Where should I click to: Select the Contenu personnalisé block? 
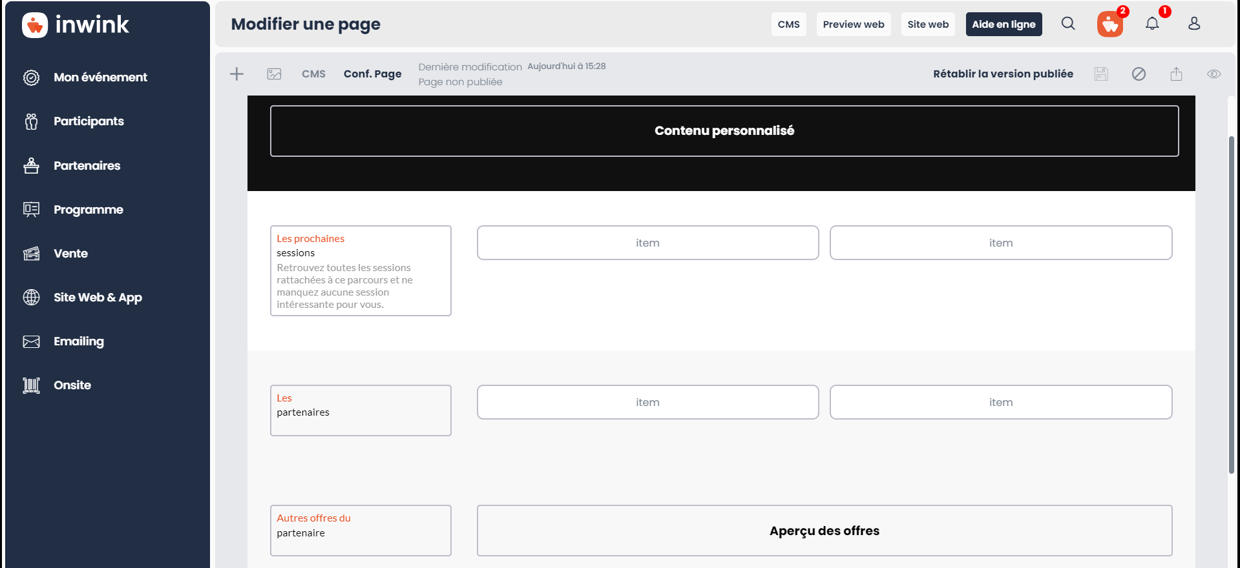pyautogui.click(x=724, y=131)
